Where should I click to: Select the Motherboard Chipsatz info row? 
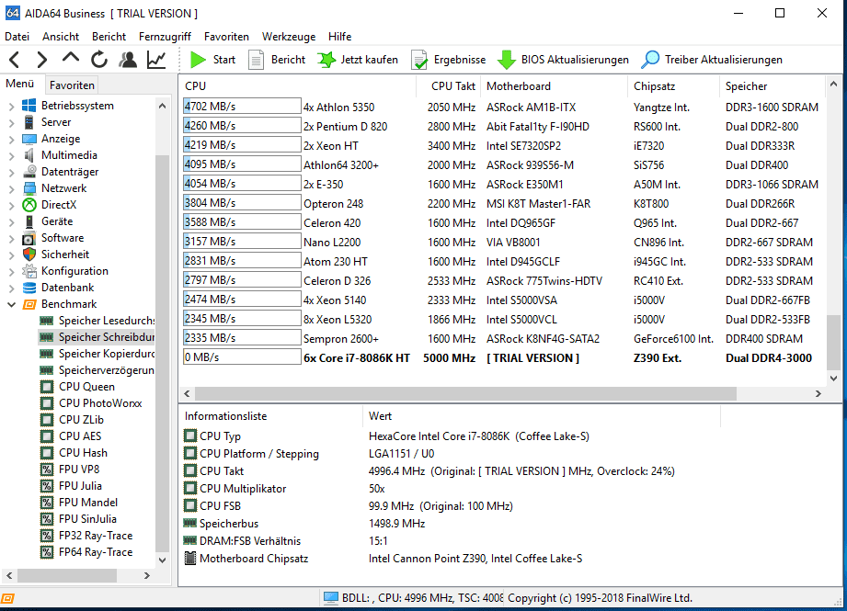click(x=452, y=559)
